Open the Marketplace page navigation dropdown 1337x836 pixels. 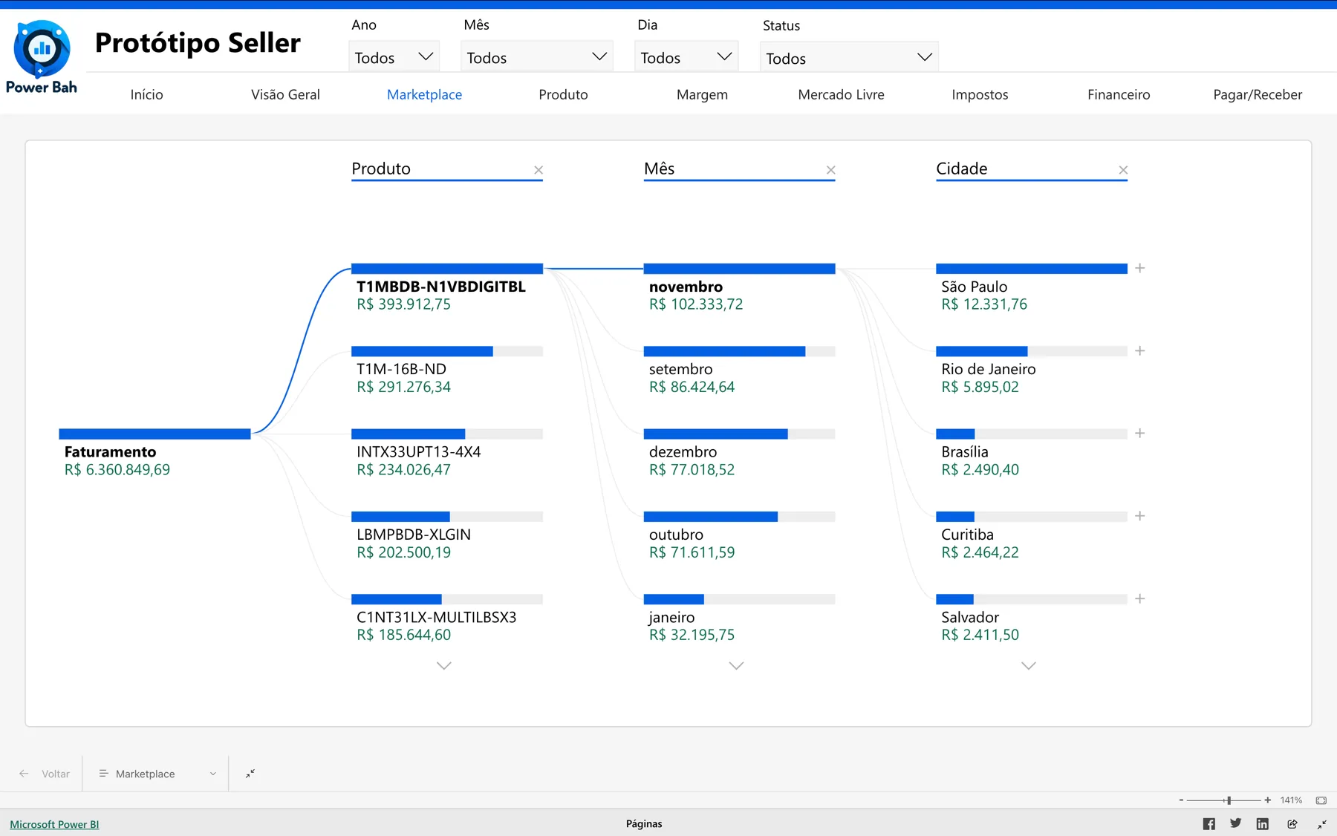(212, 774)
